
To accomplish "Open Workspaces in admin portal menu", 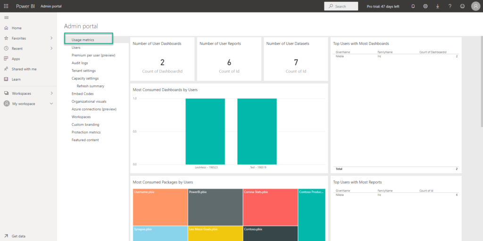I will [81, 117].
